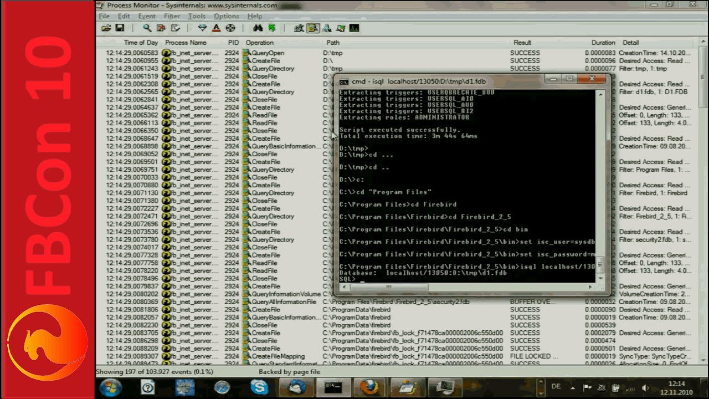Click the Save (floppy disk) toolbar icon

(119, 28)
